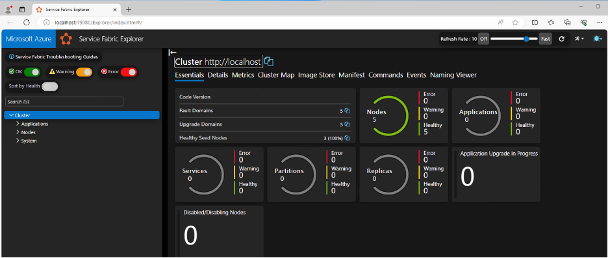
Task: Click the Service Fabric logo icon
Action: (x=66, y=39)
